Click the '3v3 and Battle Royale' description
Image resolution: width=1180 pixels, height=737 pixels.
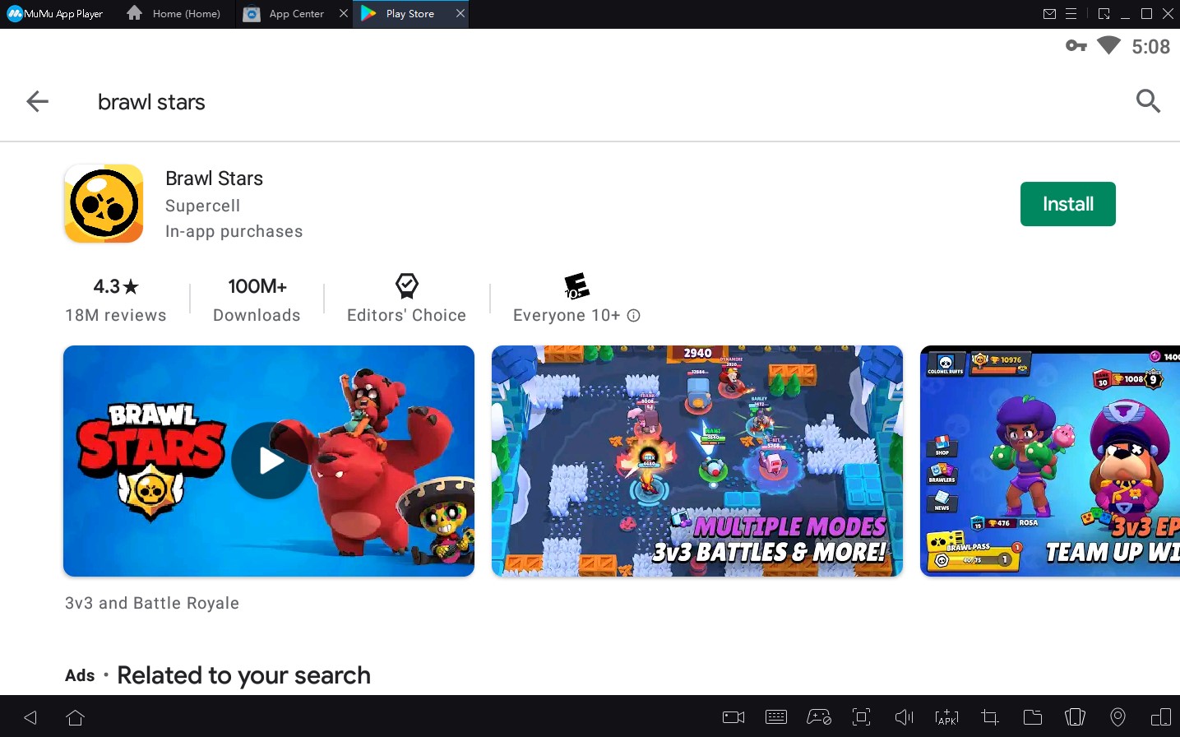tap(152, 603)
